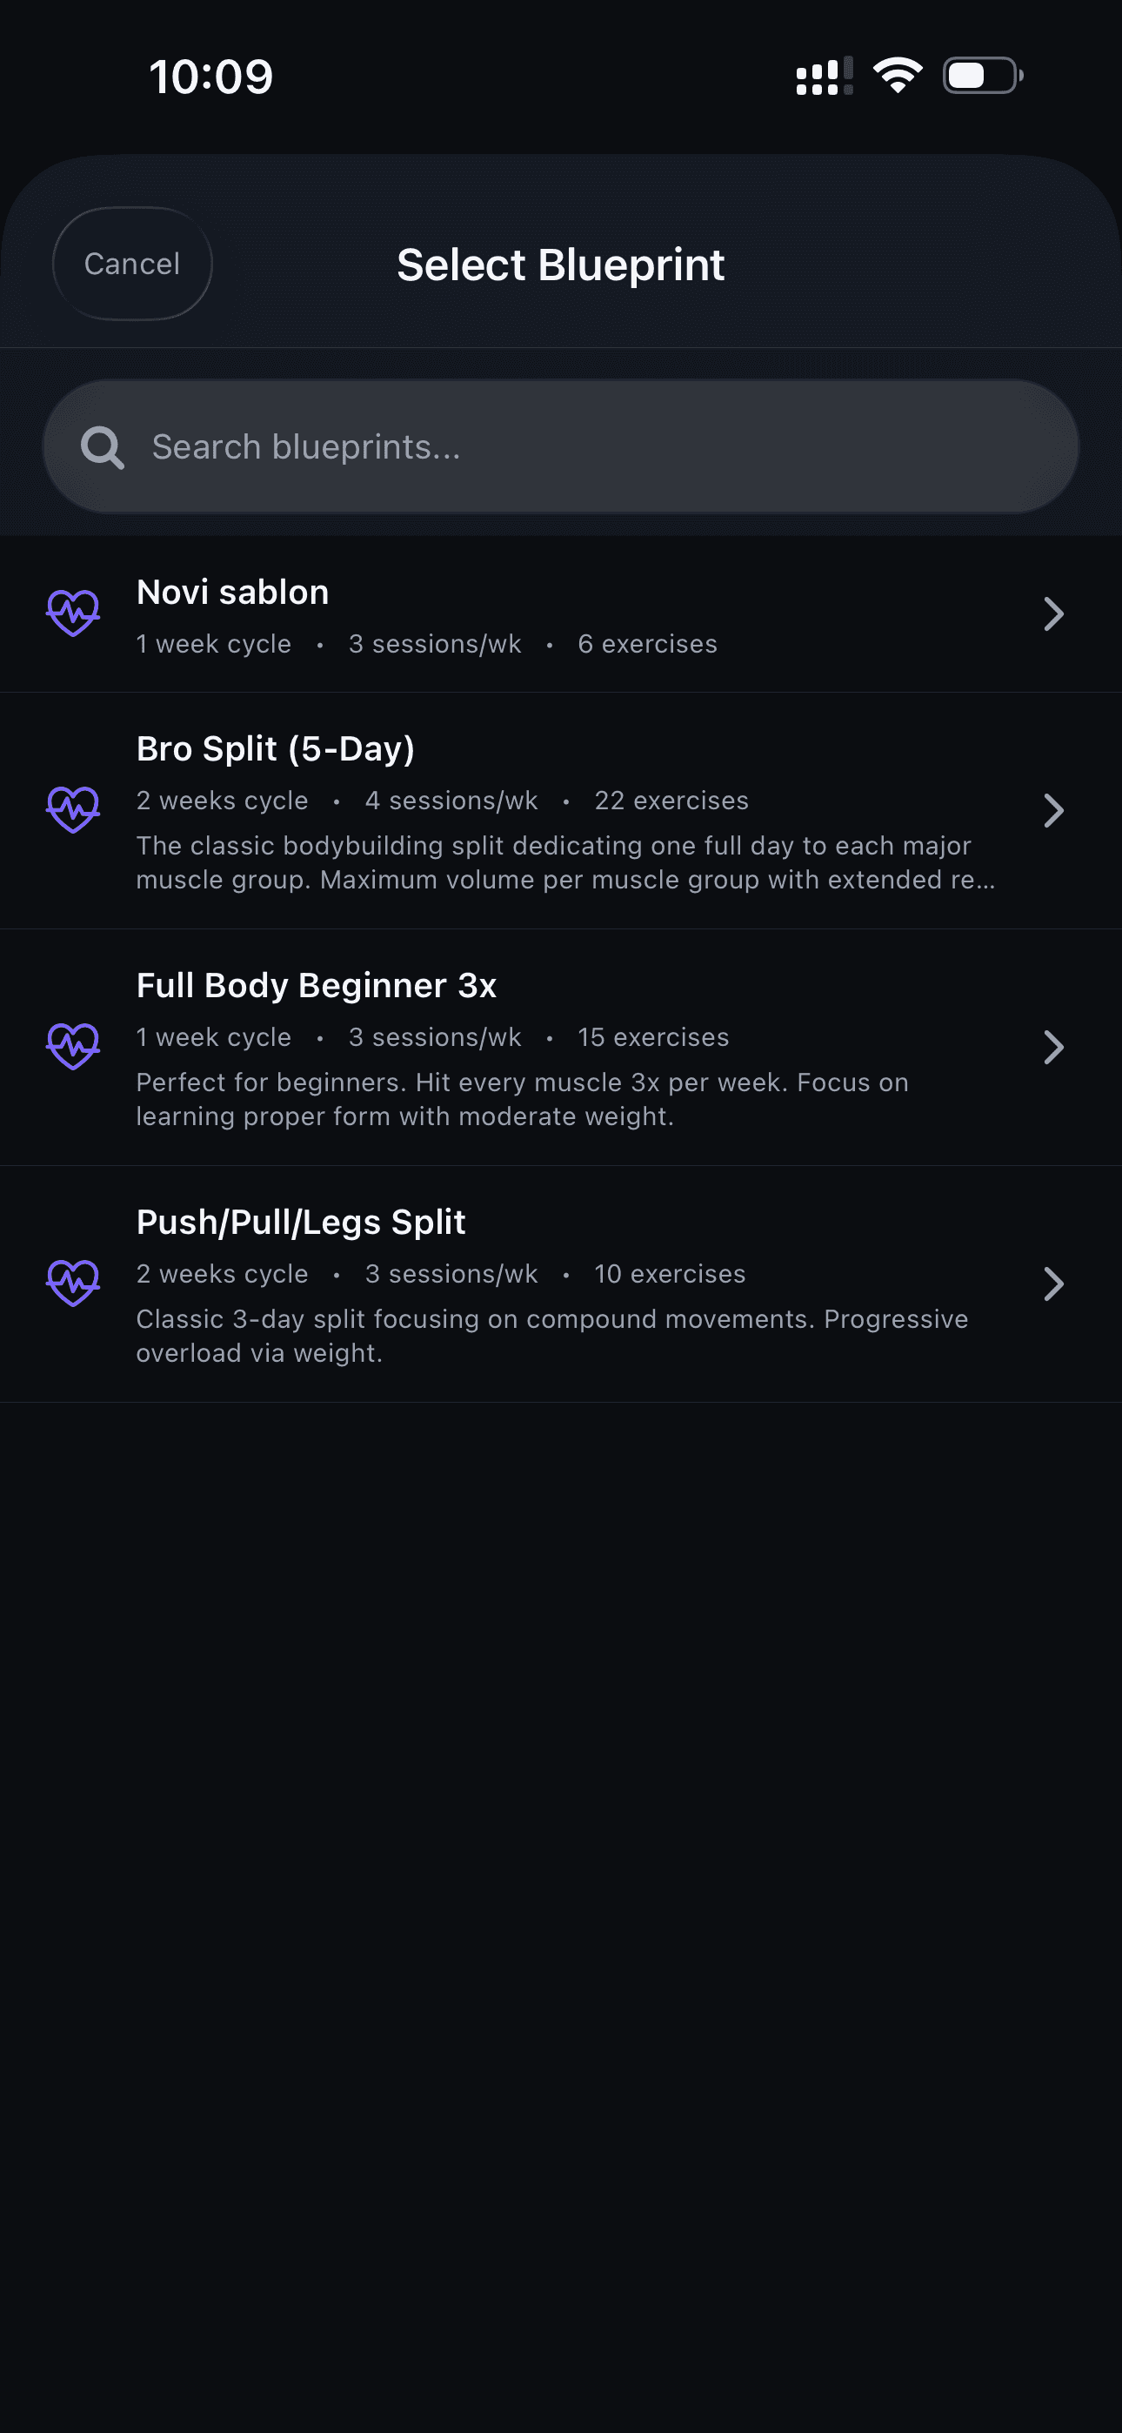Tap the Wi-Fi status icon
The width and height of the screenshot is (1122, 2433).
coord(898,76)
